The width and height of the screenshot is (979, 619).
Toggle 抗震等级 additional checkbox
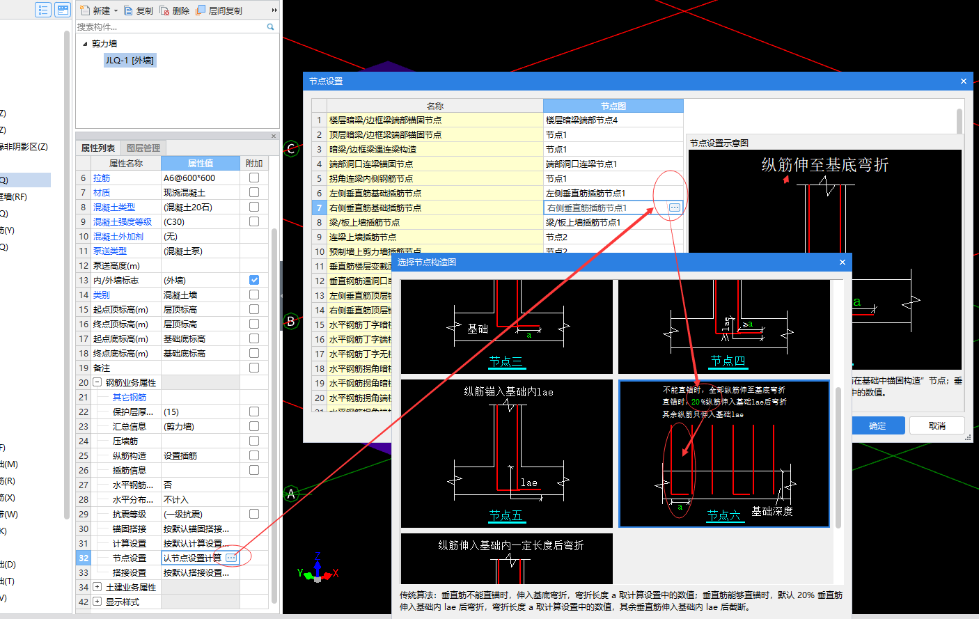(254, 514)
